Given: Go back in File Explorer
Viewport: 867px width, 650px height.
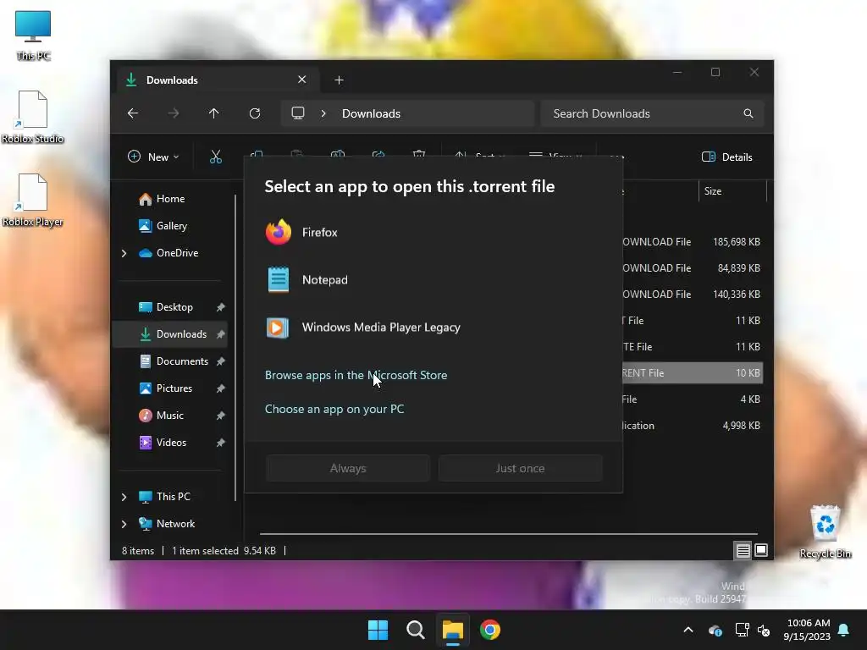Looking at the screenshot, I should click(x=133, y=113).
